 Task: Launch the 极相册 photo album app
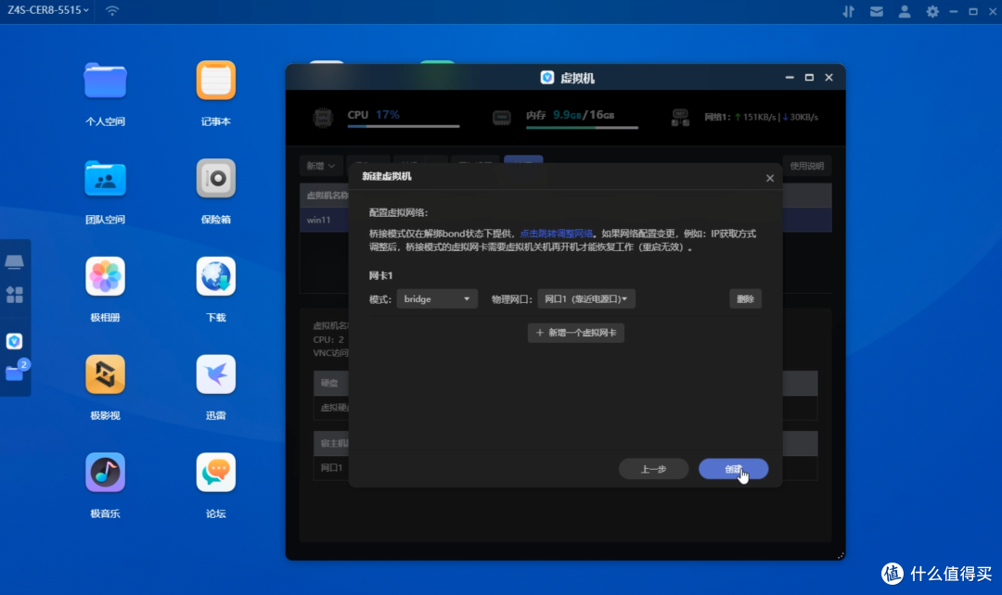tap(105, 276)
